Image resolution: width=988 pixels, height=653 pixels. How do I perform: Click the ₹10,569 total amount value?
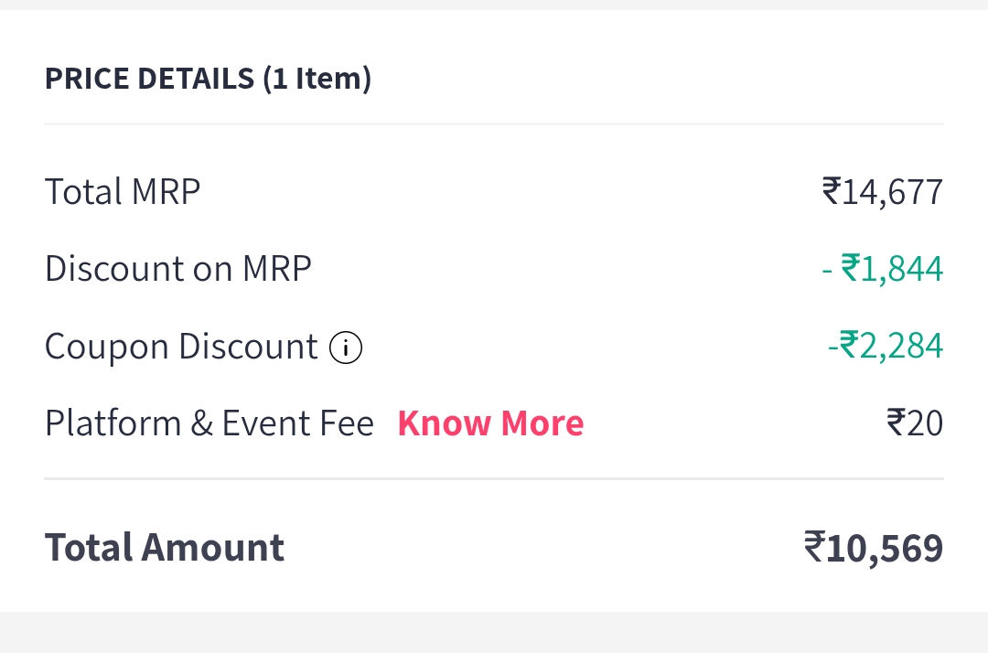click(x=874, y=547)
